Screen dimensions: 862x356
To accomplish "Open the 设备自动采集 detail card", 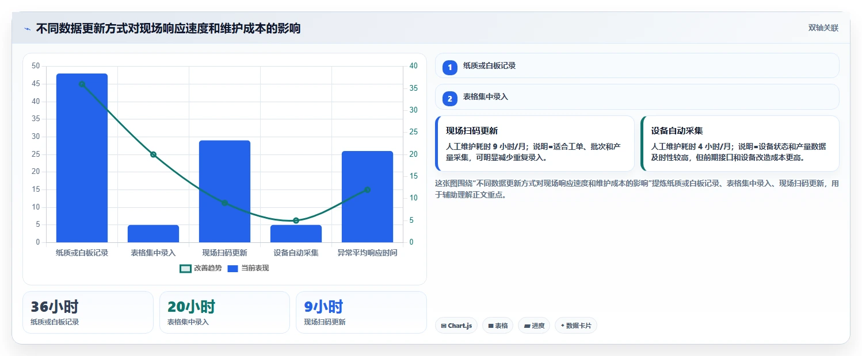I will [x=739, y=144].
